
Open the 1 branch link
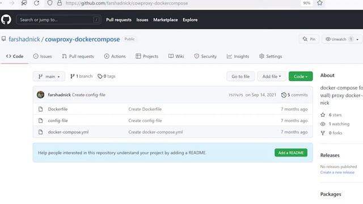81,76
